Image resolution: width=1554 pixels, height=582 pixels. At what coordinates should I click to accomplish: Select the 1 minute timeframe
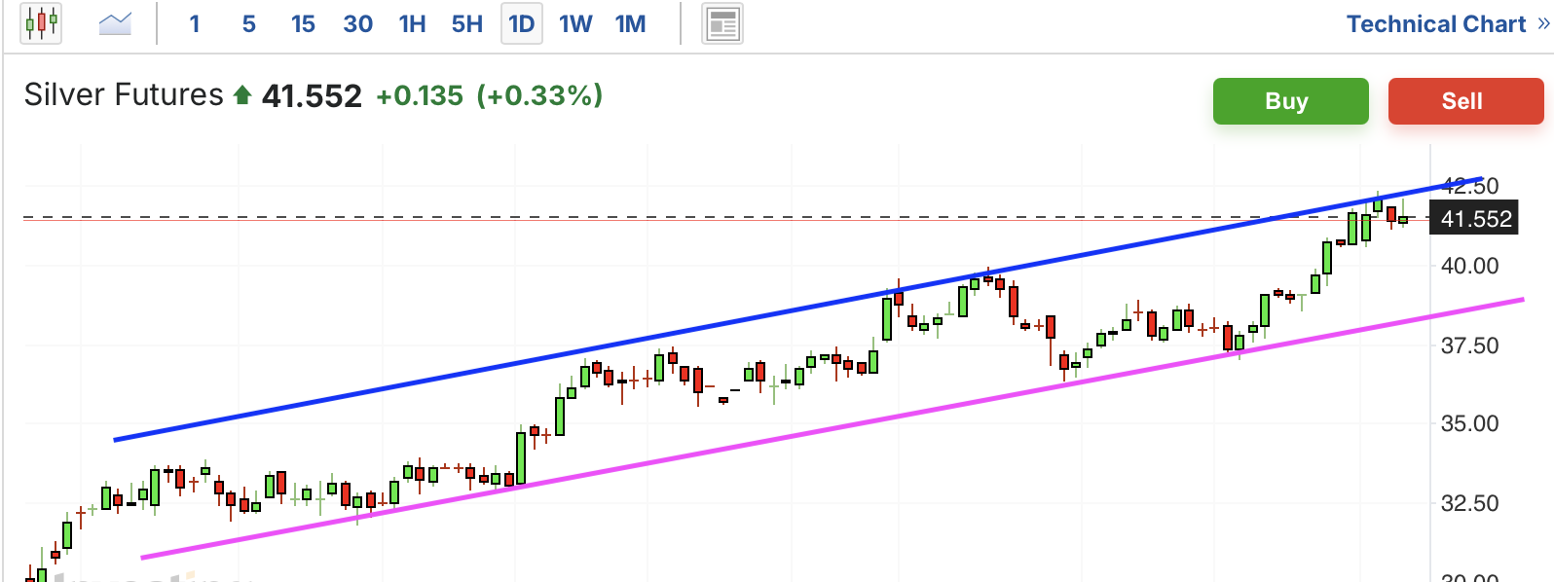click(x=195, y=24)
